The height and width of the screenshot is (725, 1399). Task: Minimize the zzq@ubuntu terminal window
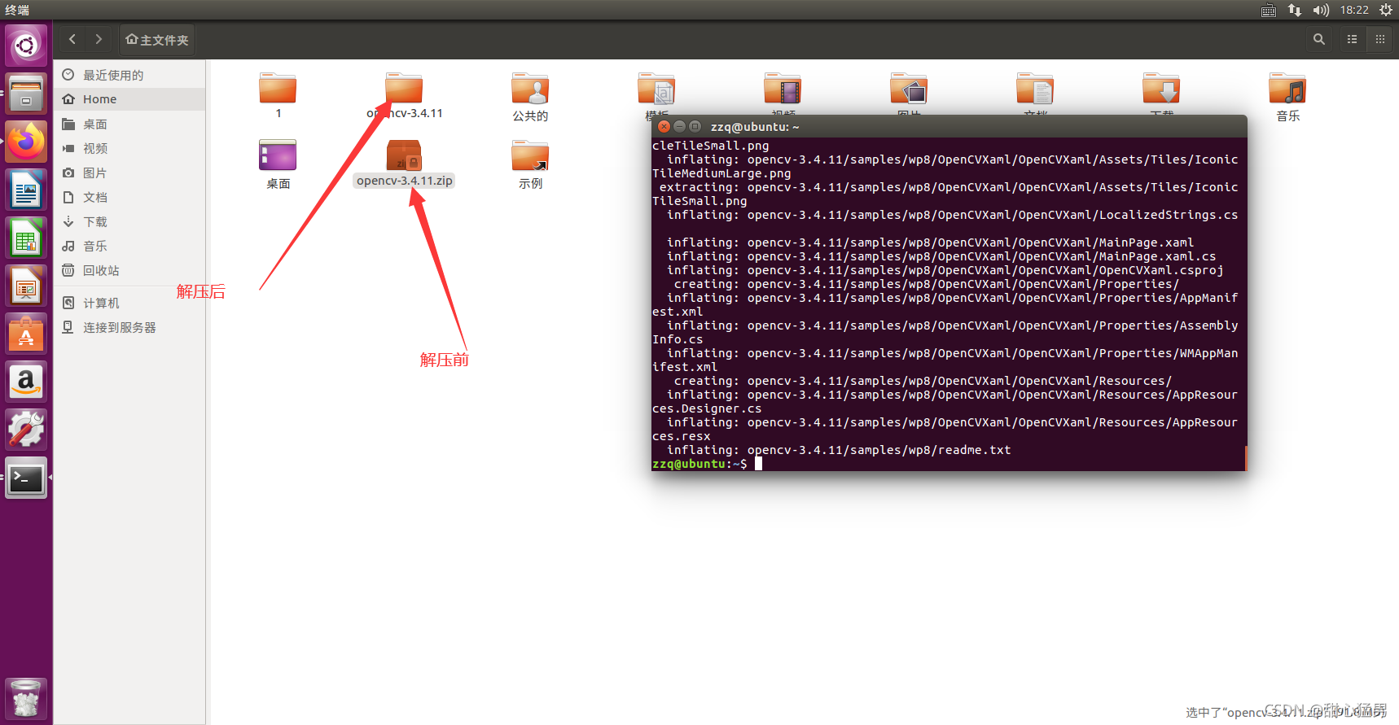coord(679,126)
